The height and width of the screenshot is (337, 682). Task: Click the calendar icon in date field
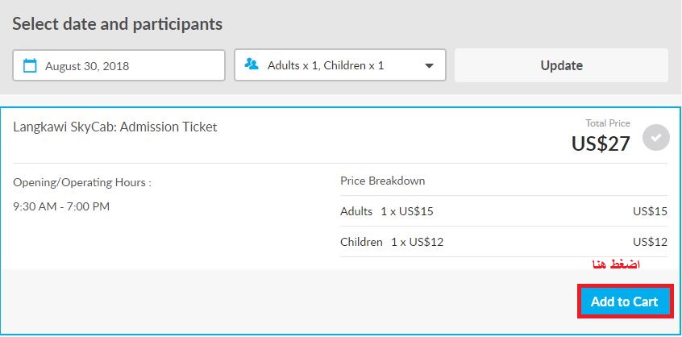point(30,65)
